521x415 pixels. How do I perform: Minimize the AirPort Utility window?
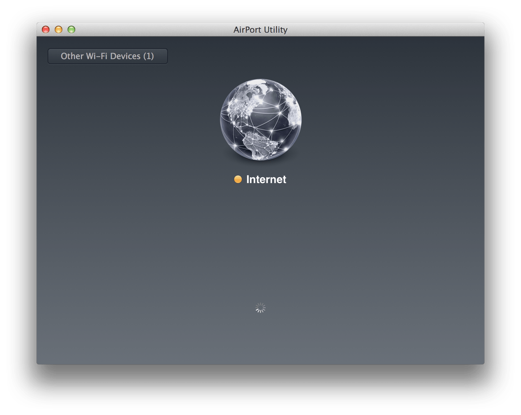(58, 29)
